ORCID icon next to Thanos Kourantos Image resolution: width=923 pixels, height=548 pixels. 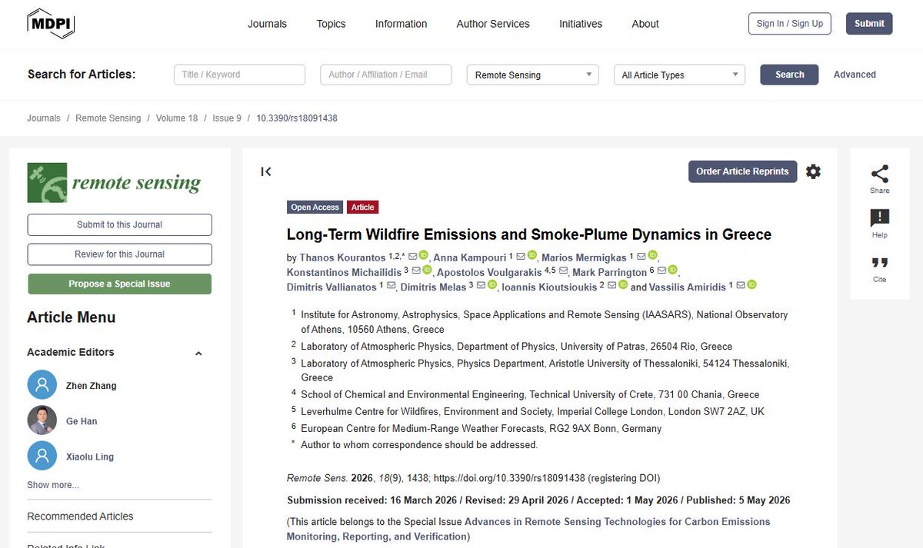(x=423, y=255)
